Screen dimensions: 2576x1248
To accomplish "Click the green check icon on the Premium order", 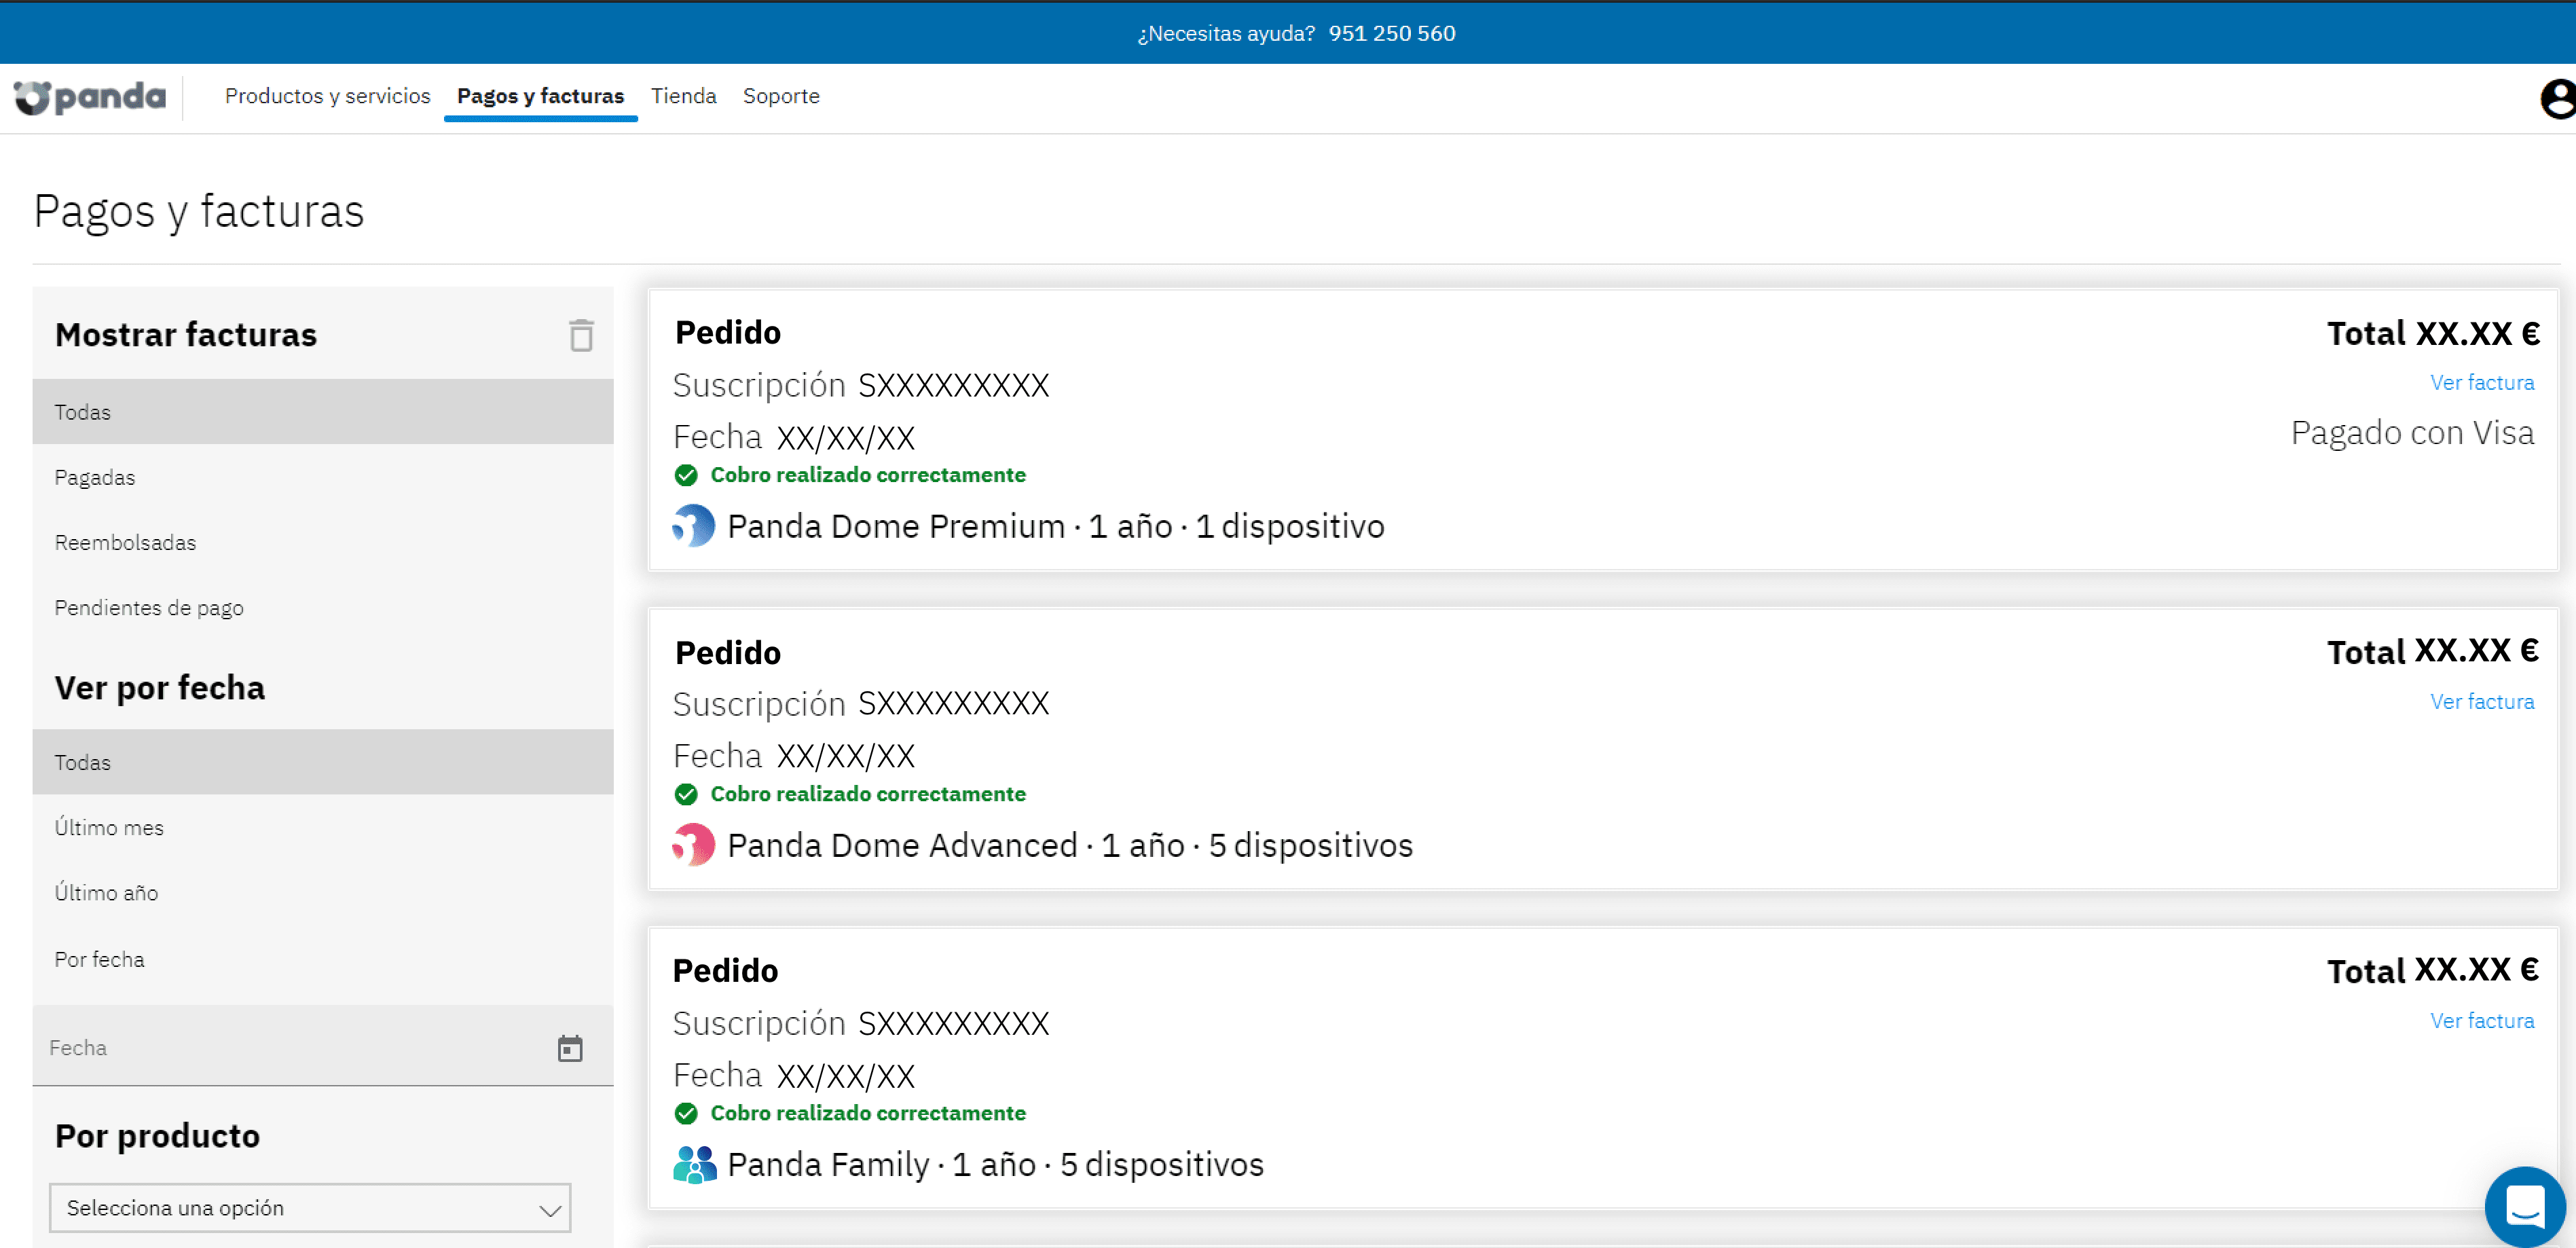I will [x=686, y=475].
